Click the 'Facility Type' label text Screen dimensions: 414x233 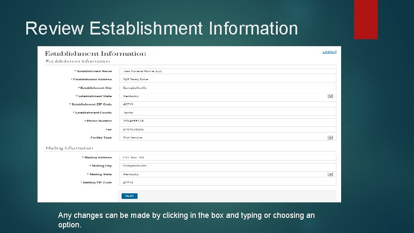[101, 138]
